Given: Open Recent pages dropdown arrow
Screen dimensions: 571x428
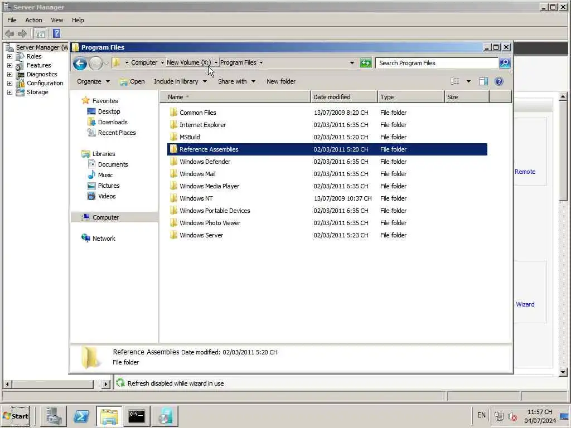Looking at the screenshot, I should [106, 64].
